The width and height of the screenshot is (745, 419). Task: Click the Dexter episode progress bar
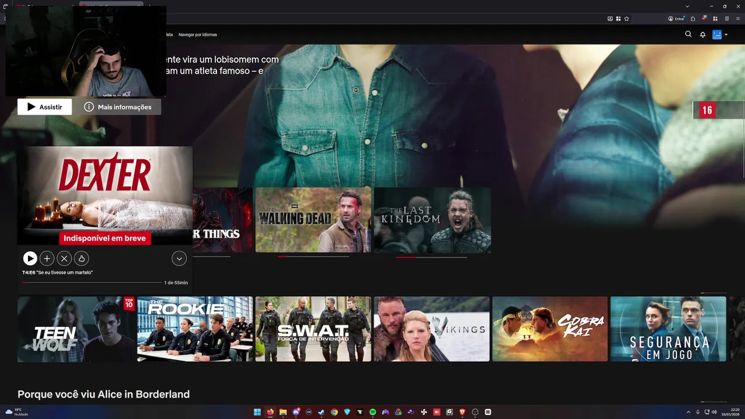point(91,282)
